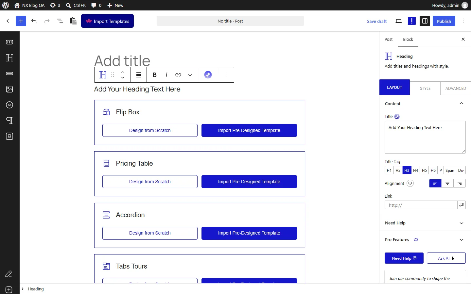The width and height of the screenshot is (471, 294).
Task: Click the drag handle in block toolbar
Action: pos(113,75)
